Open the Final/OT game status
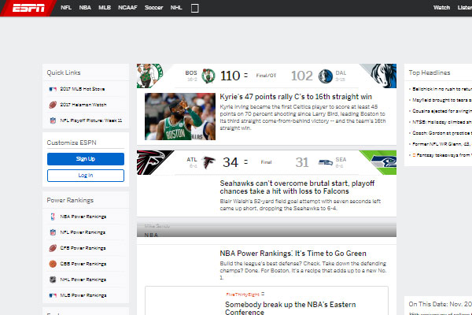Screen dimensions: 472x315 (266, 76)
